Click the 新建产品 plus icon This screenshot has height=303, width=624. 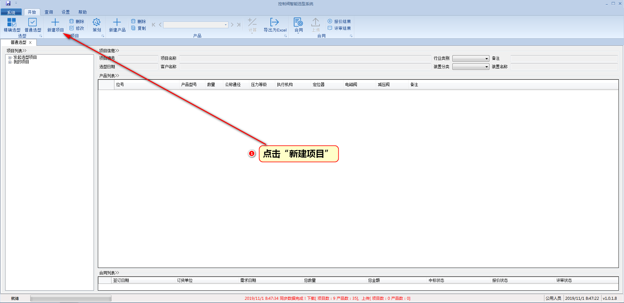[117, 22]
